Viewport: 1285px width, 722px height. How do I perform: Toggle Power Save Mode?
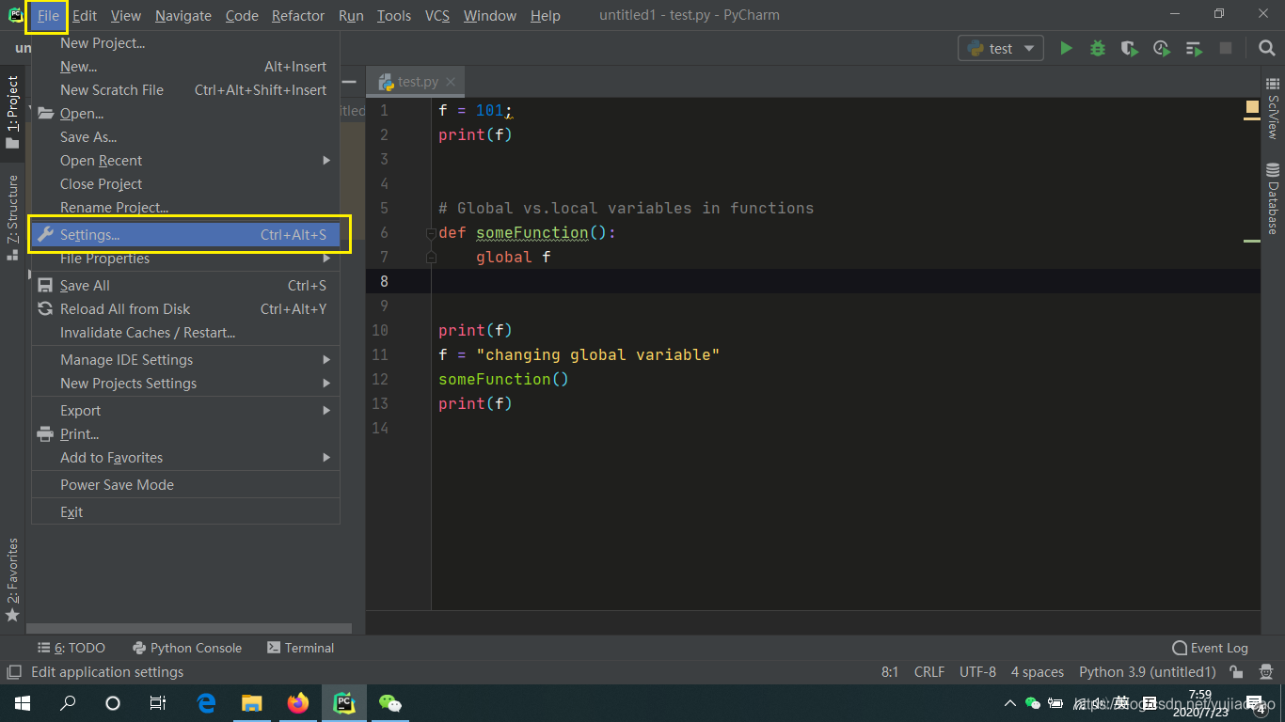pos(186,485)
